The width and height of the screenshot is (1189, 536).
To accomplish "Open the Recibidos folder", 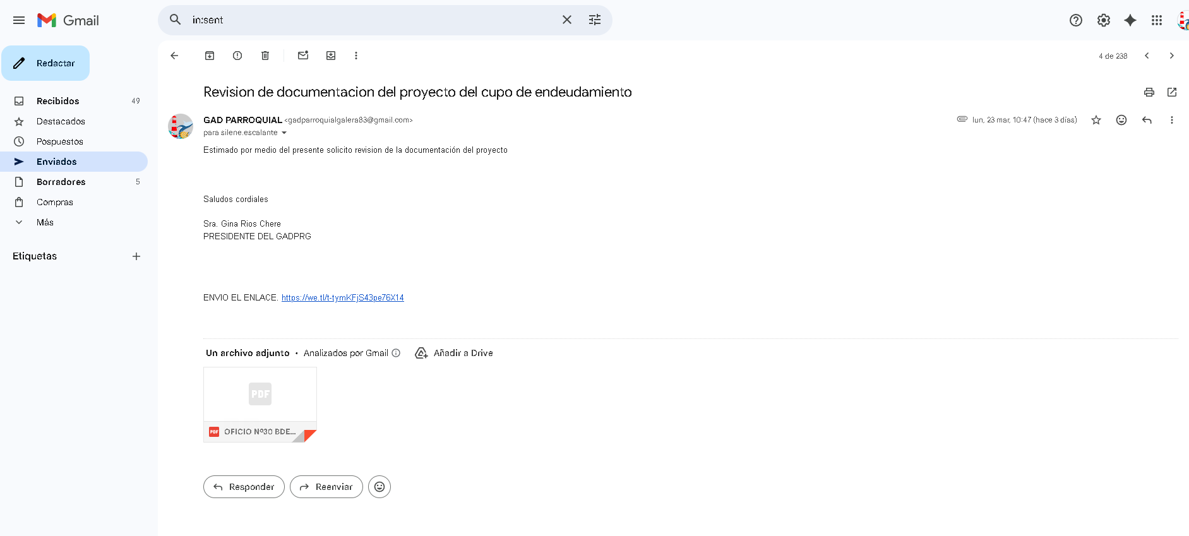I will 58,101.
